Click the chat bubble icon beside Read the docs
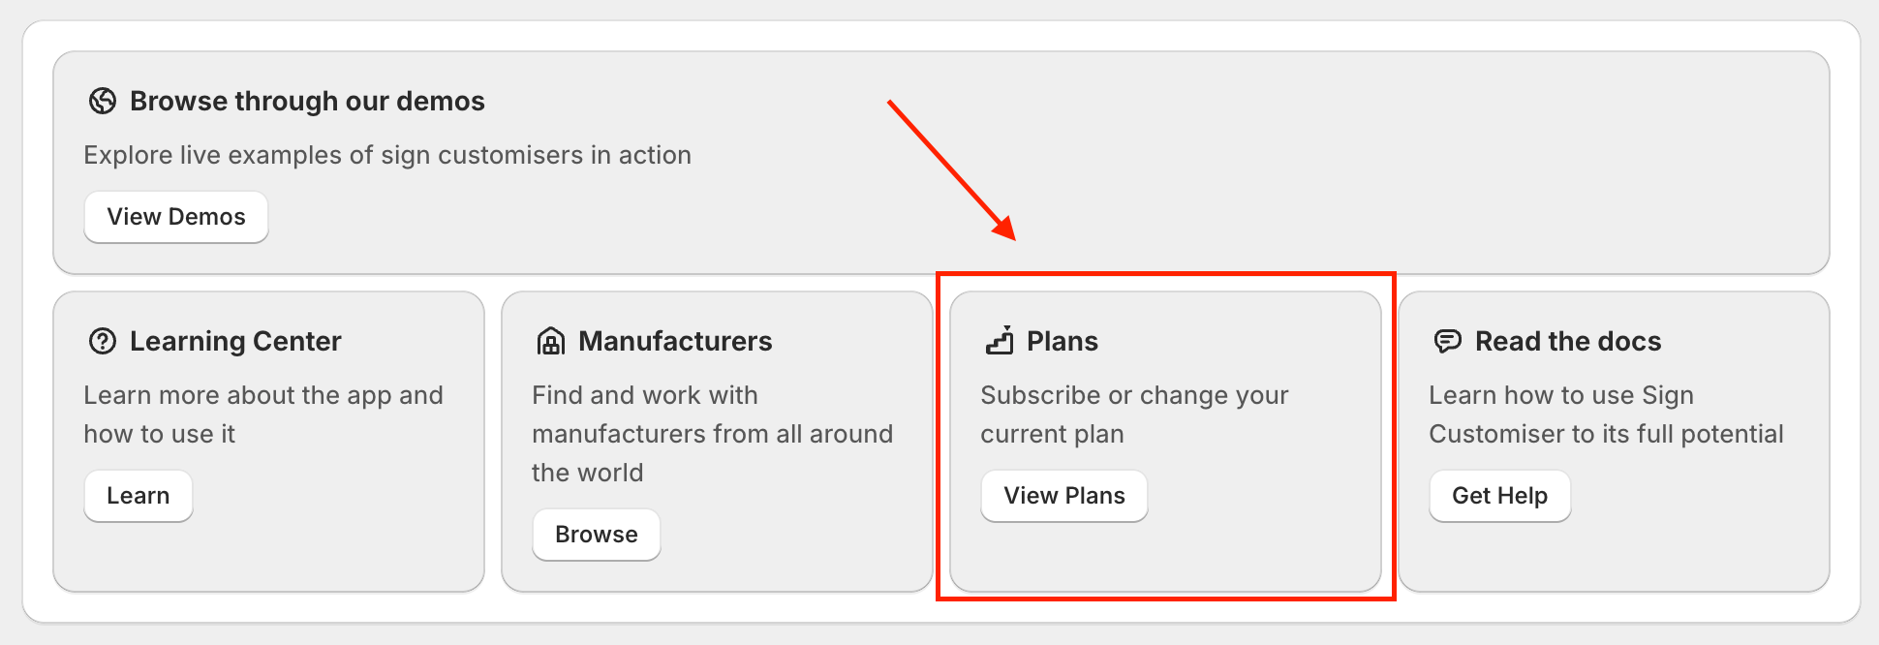The width and height of the screenshot is (1879, 645). pyautogui.click(x=1448, y=341)
